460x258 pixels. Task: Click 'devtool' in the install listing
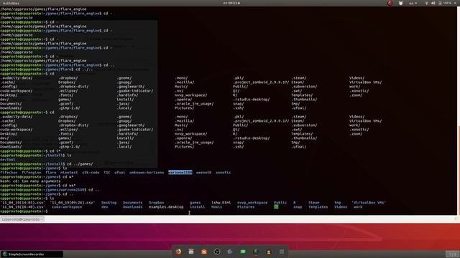pyautogui.click(x=8, y=160)
